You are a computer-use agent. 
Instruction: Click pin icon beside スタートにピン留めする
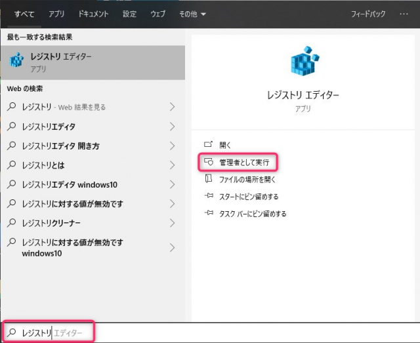pos(209,196)
